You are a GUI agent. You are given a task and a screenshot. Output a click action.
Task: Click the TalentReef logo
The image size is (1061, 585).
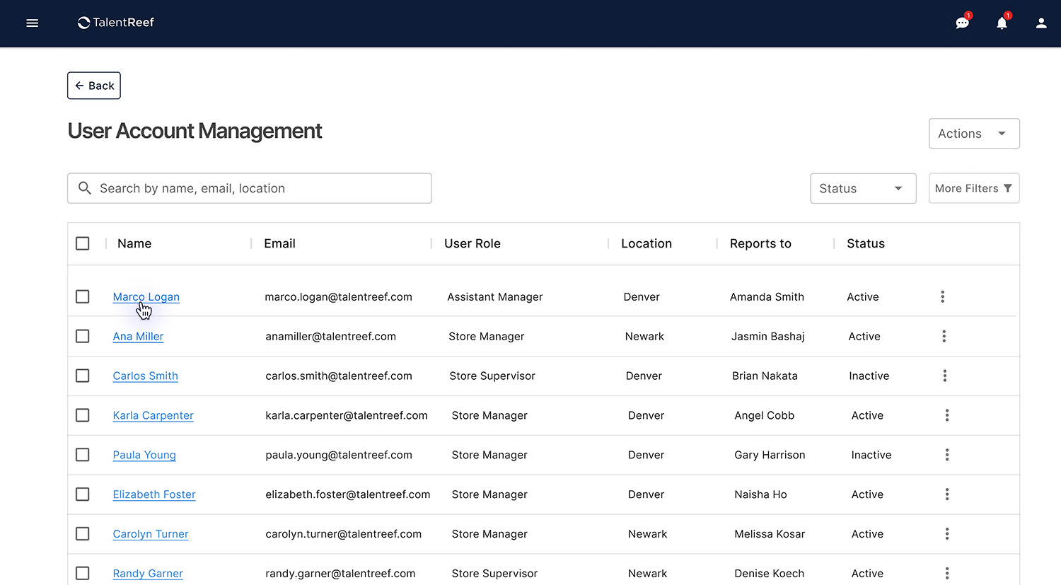[x=116, y=23]
